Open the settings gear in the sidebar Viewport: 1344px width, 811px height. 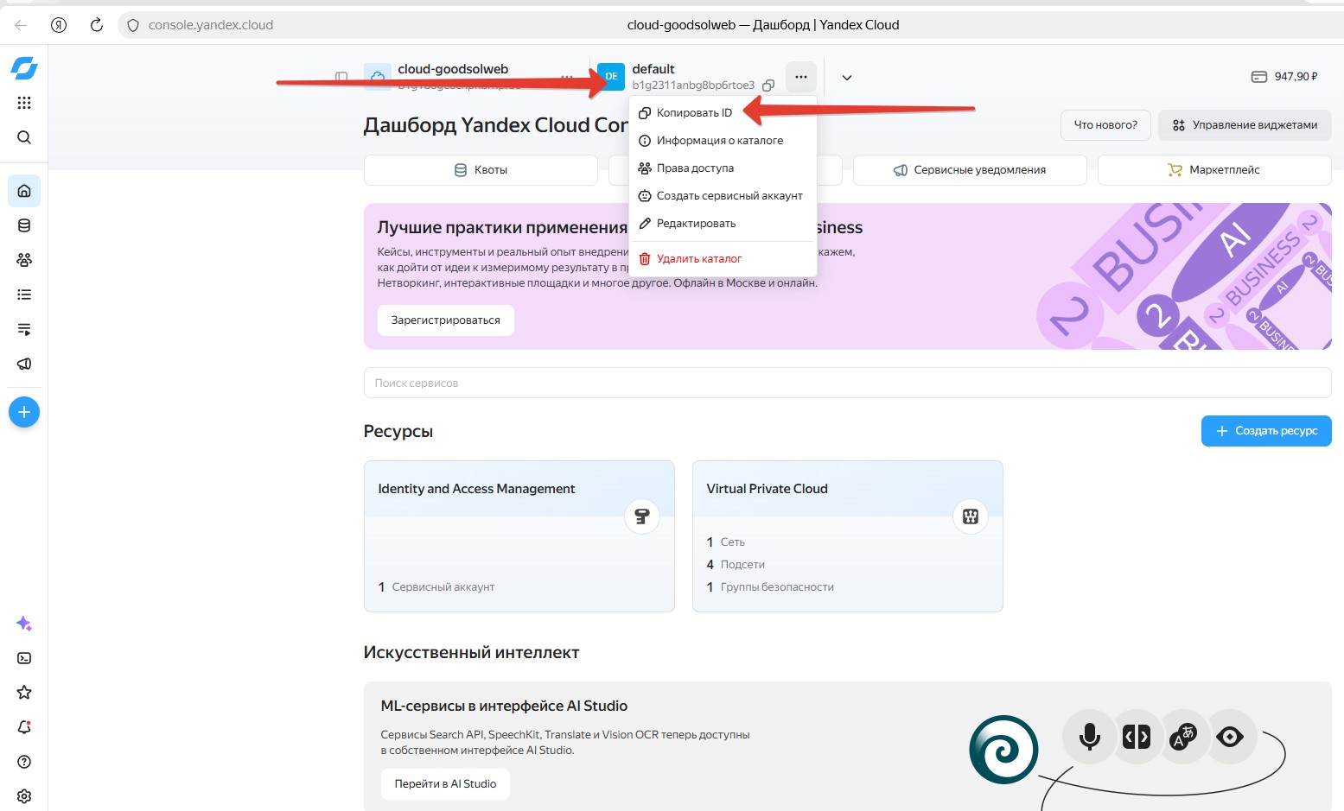click(x=24, y=796)
